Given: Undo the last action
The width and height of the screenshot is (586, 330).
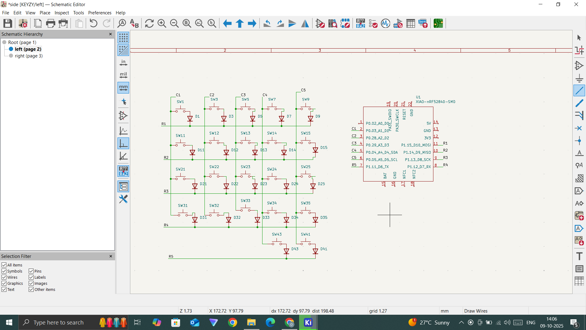Looking at the screenshot, I should (93, 23).
